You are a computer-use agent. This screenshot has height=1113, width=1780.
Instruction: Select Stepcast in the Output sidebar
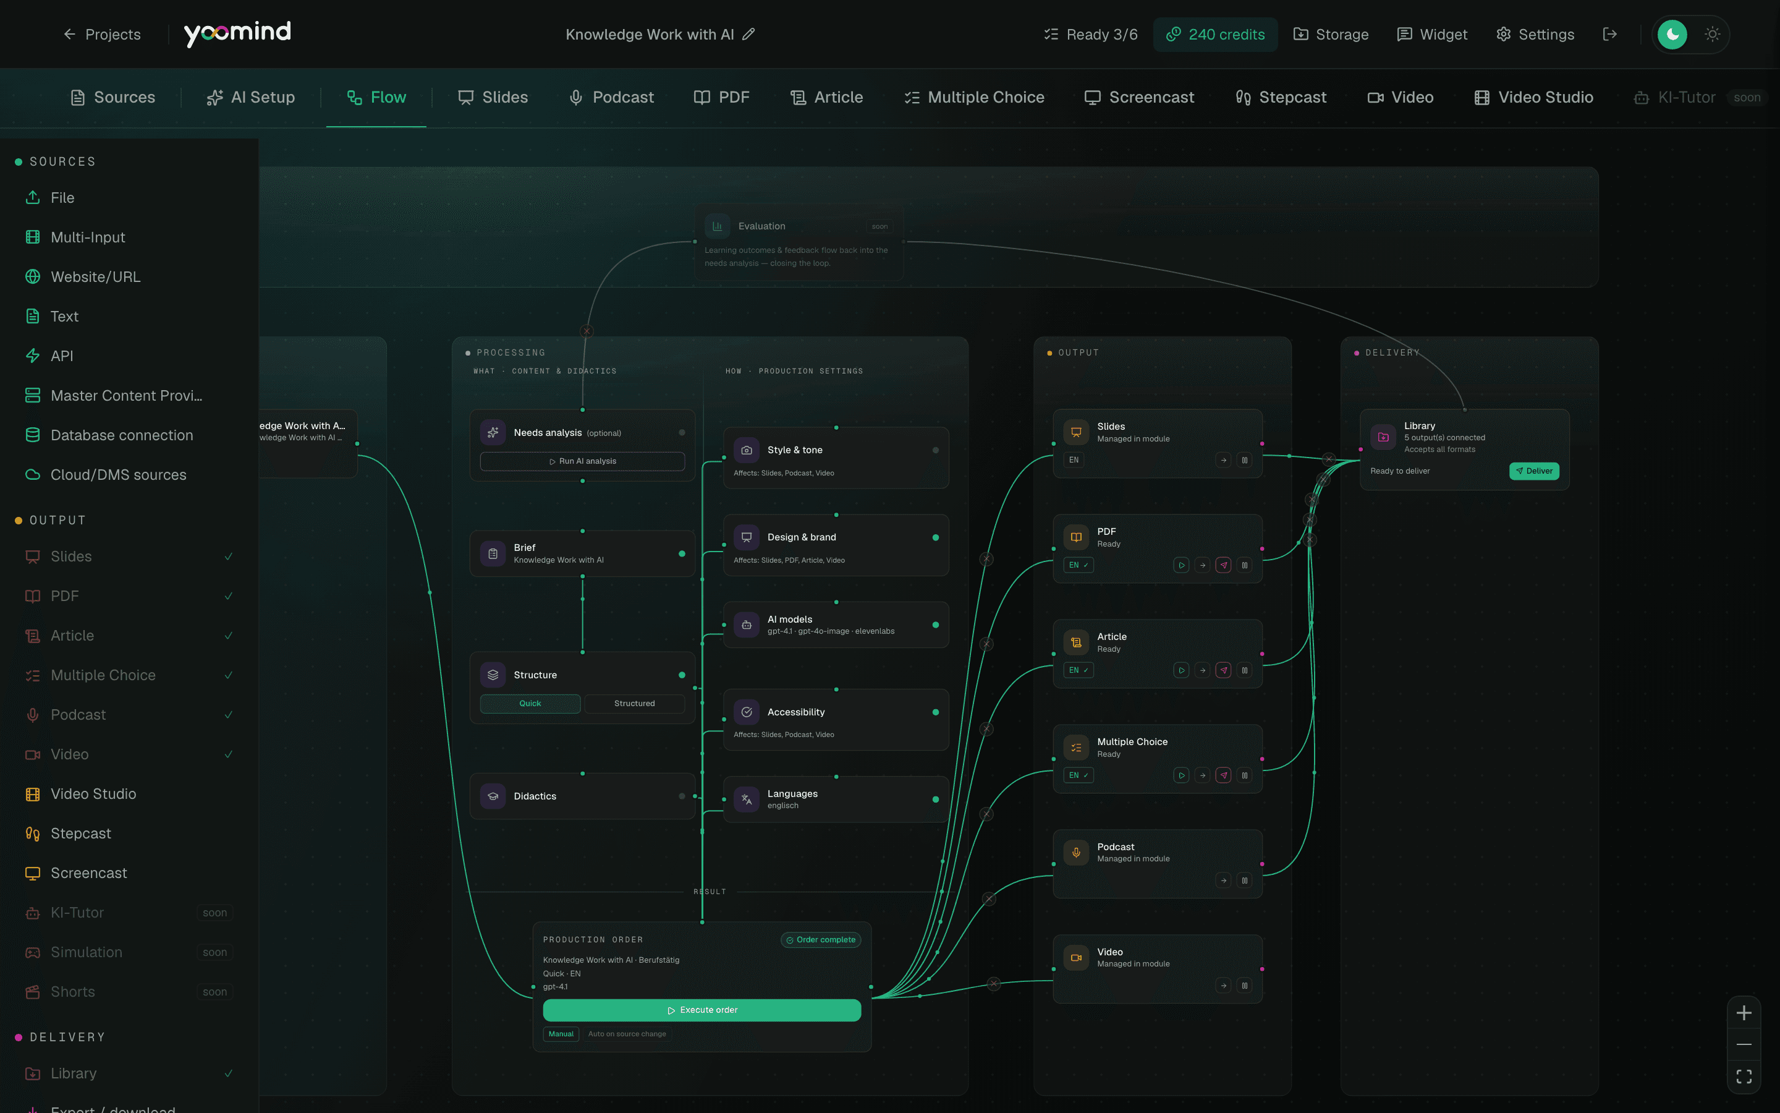tap(129, 834)
